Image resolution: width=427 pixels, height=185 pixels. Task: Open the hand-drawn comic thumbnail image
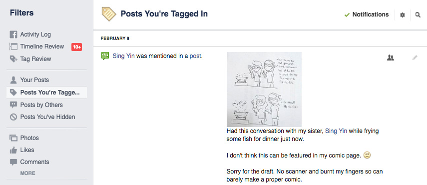(264, 89)
